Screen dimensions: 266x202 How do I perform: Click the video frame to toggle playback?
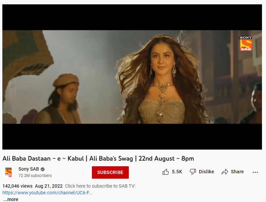132,77
